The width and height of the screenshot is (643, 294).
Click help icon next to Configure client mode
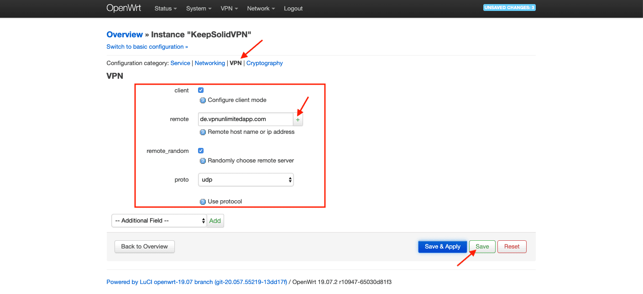[203, 100]
